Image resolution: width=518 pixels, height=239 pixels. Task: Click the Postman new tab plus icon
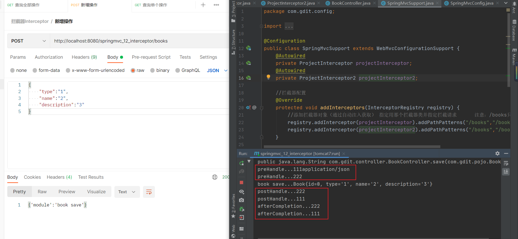click(203, 5)
